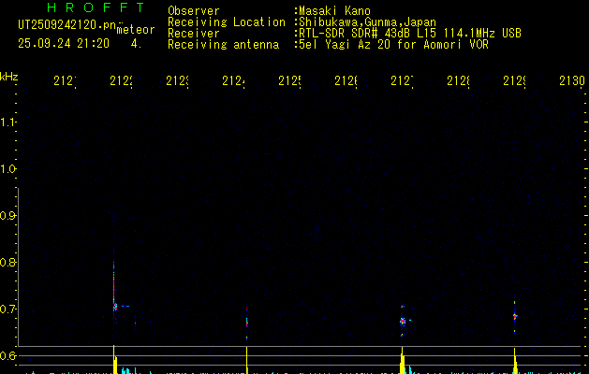Select the observer name Masaki Kano

334,11
